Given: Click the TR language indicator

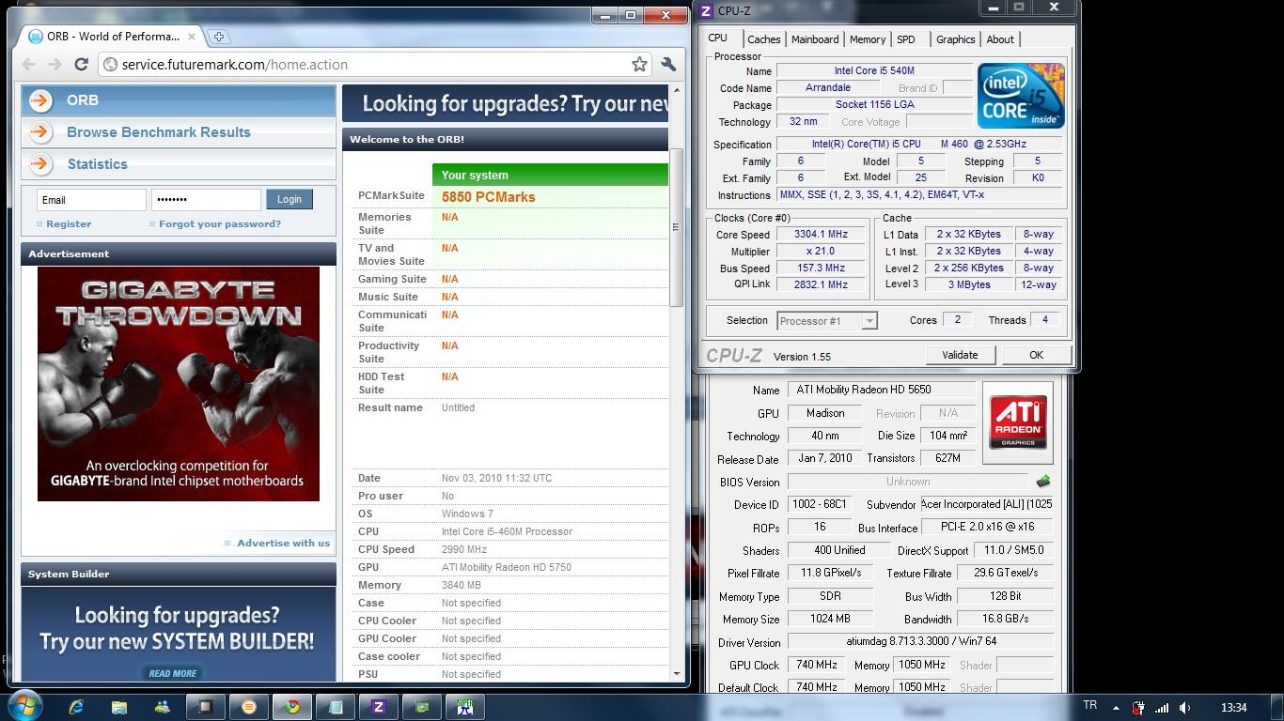Looking at the screenshot, I should point(1090,706).
